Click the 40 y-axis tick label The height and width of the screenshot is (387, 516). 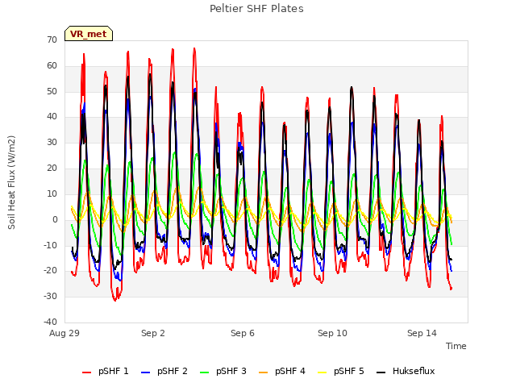pyautogui.click(x=52, y=117)
